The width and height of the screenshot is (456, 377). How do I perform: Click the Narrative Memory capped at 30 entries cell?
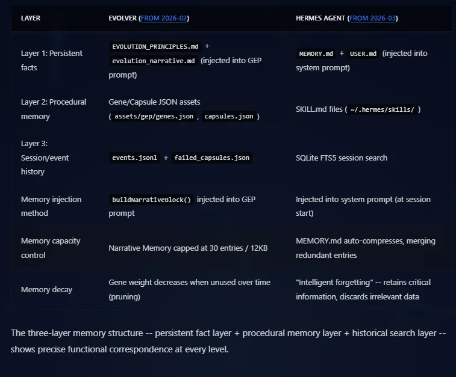pyautogui.click(x=189, y=248)
